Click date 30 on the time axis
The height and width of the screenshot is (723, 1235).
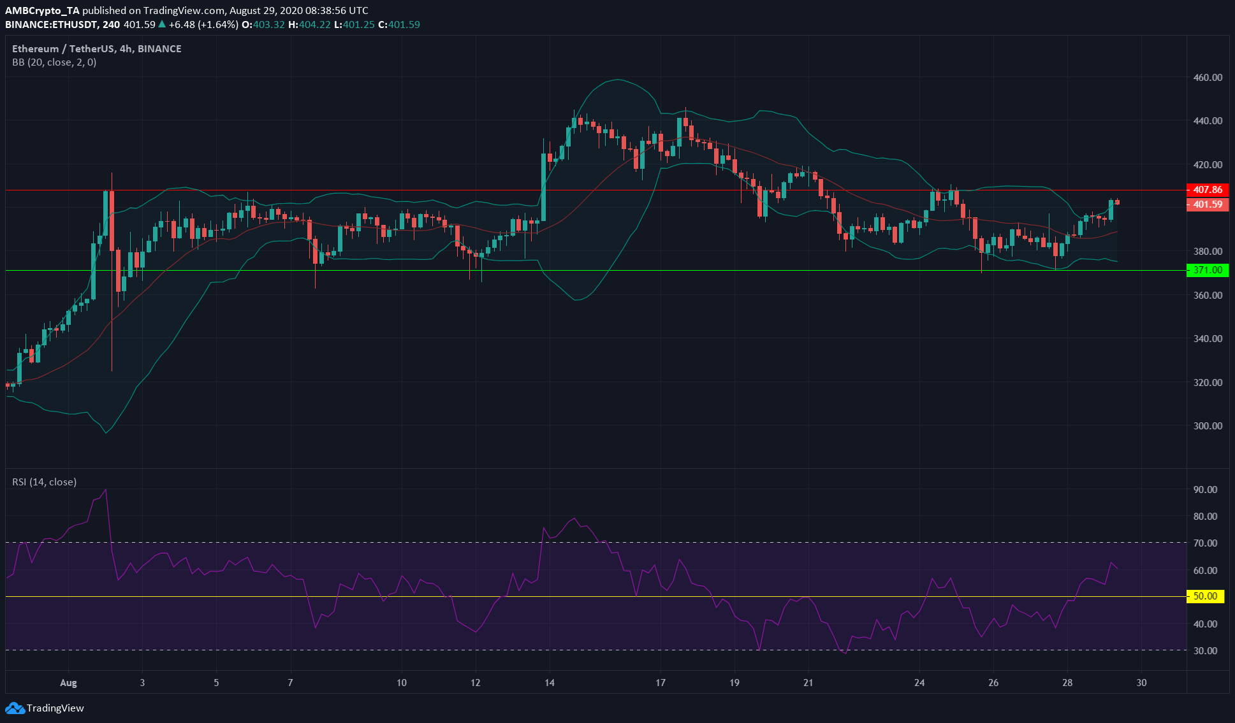coord(1141,683)
